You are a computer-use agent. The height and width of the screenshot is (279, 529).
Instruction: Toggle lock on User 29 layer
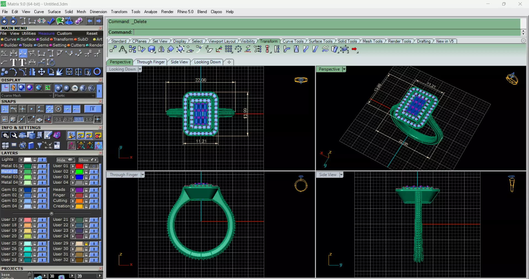(86, 244)
